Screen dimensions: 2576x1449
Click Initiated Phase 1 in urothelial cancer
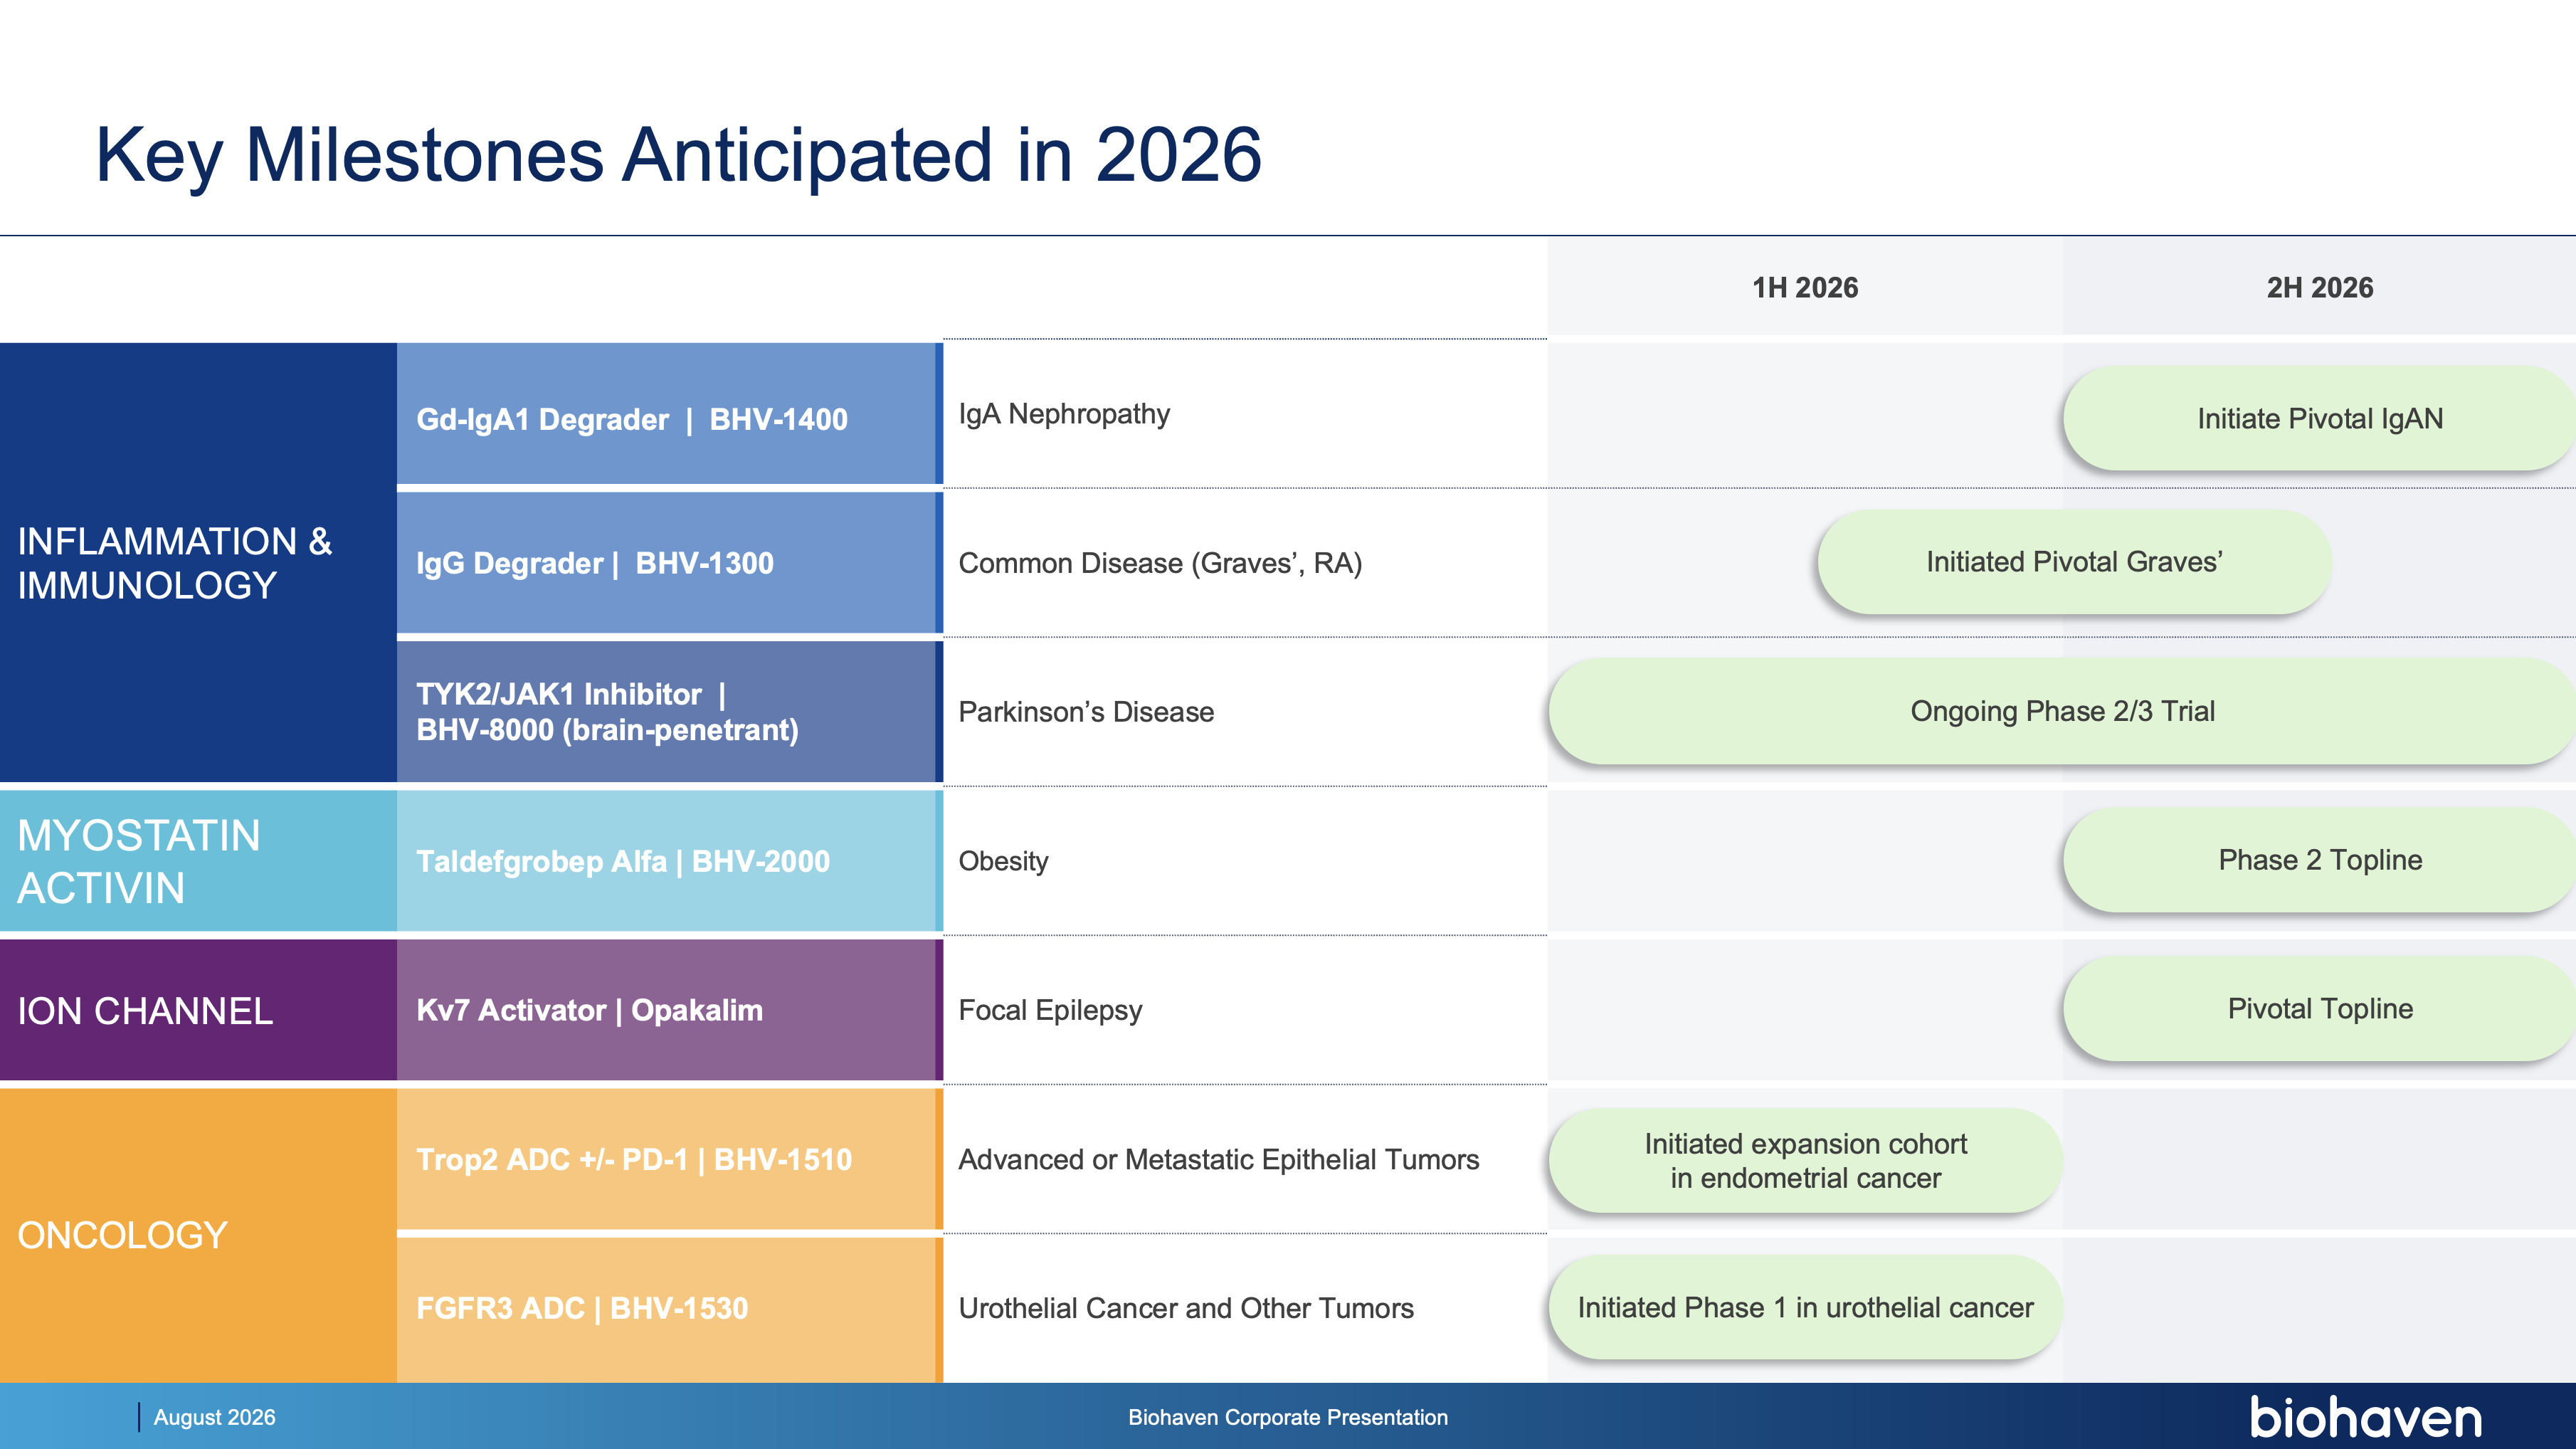(1805, 1307)
